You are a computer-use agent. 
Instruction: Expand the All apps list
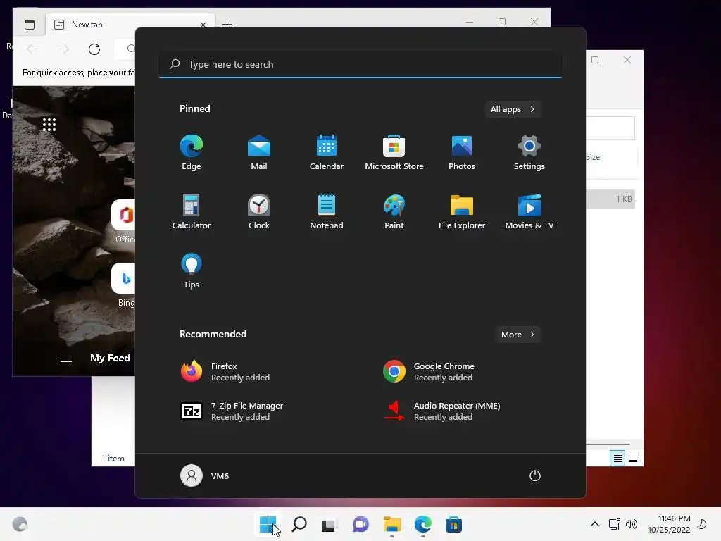[513, 109]
